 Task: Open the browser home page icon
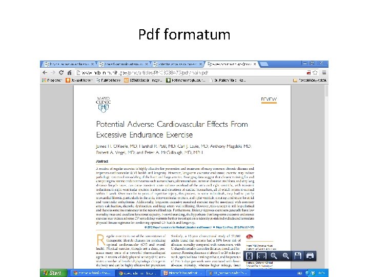coord(69,72)
